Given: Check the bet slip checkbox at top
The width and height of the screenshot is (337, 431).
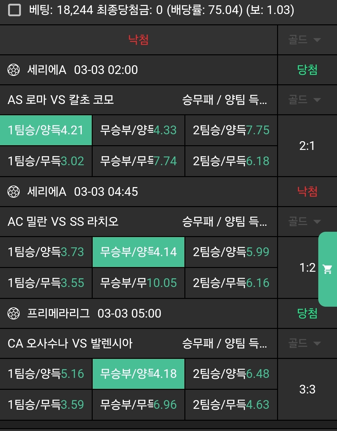Looking at the screenshot, I should [x=14, y=10].
